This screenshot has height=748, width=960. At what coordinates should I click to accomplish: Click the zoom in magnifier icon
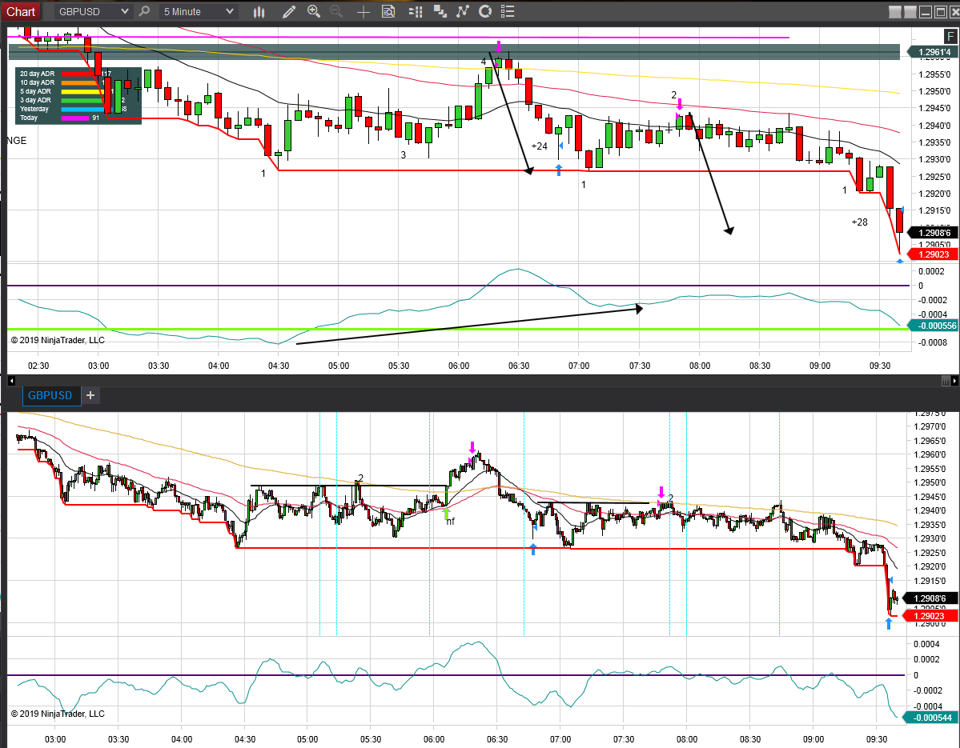314,11
